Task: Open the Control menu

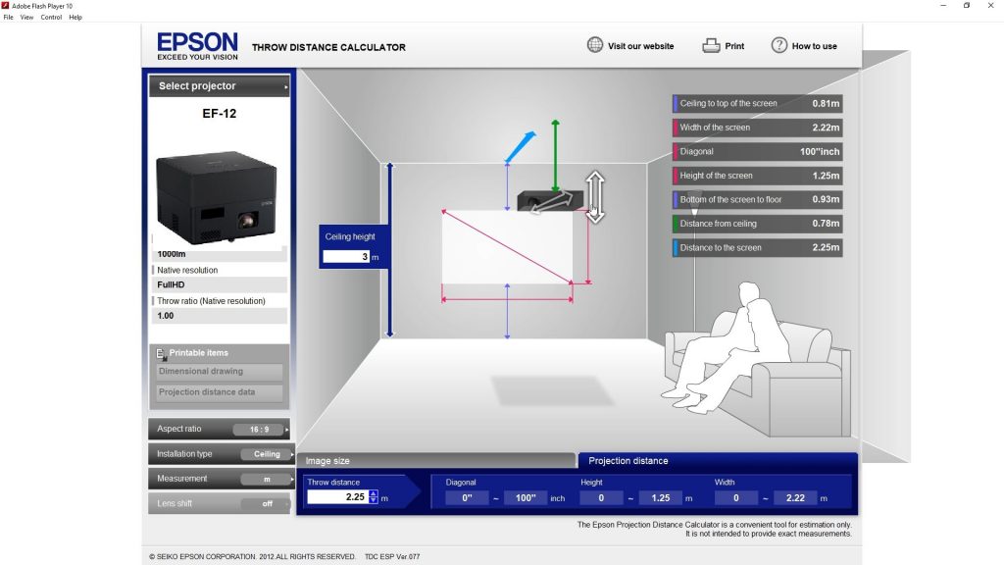Action: [x=51, y=18]
